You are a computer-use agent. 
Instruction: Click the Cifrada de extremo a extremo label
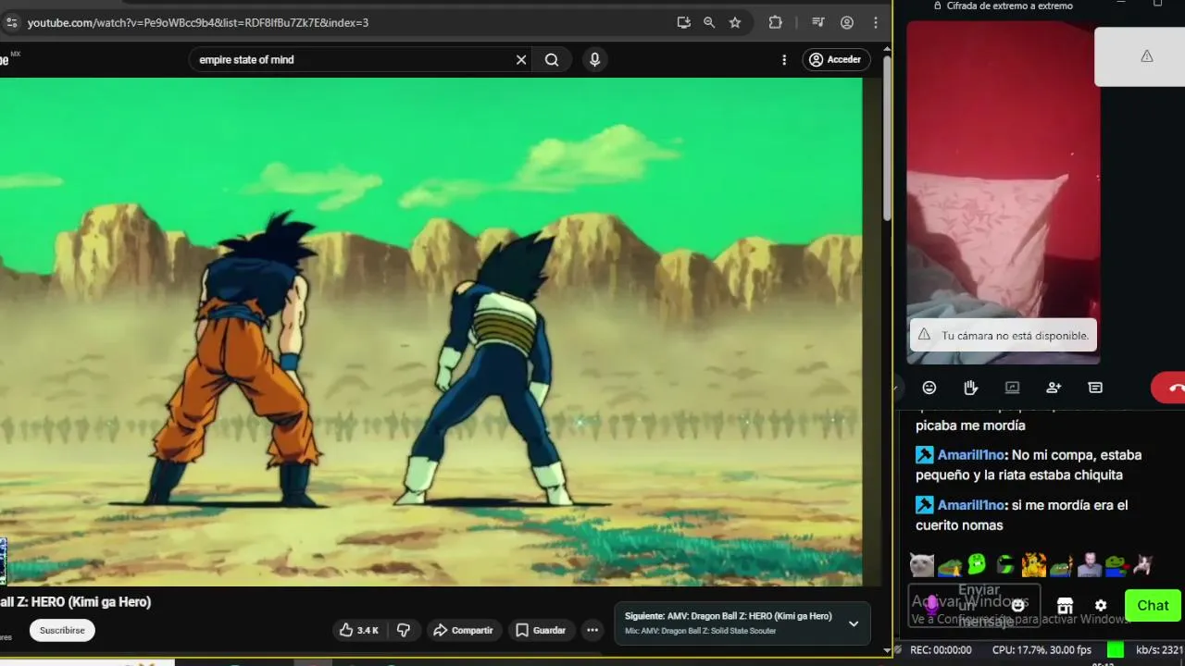[1009, 6]
